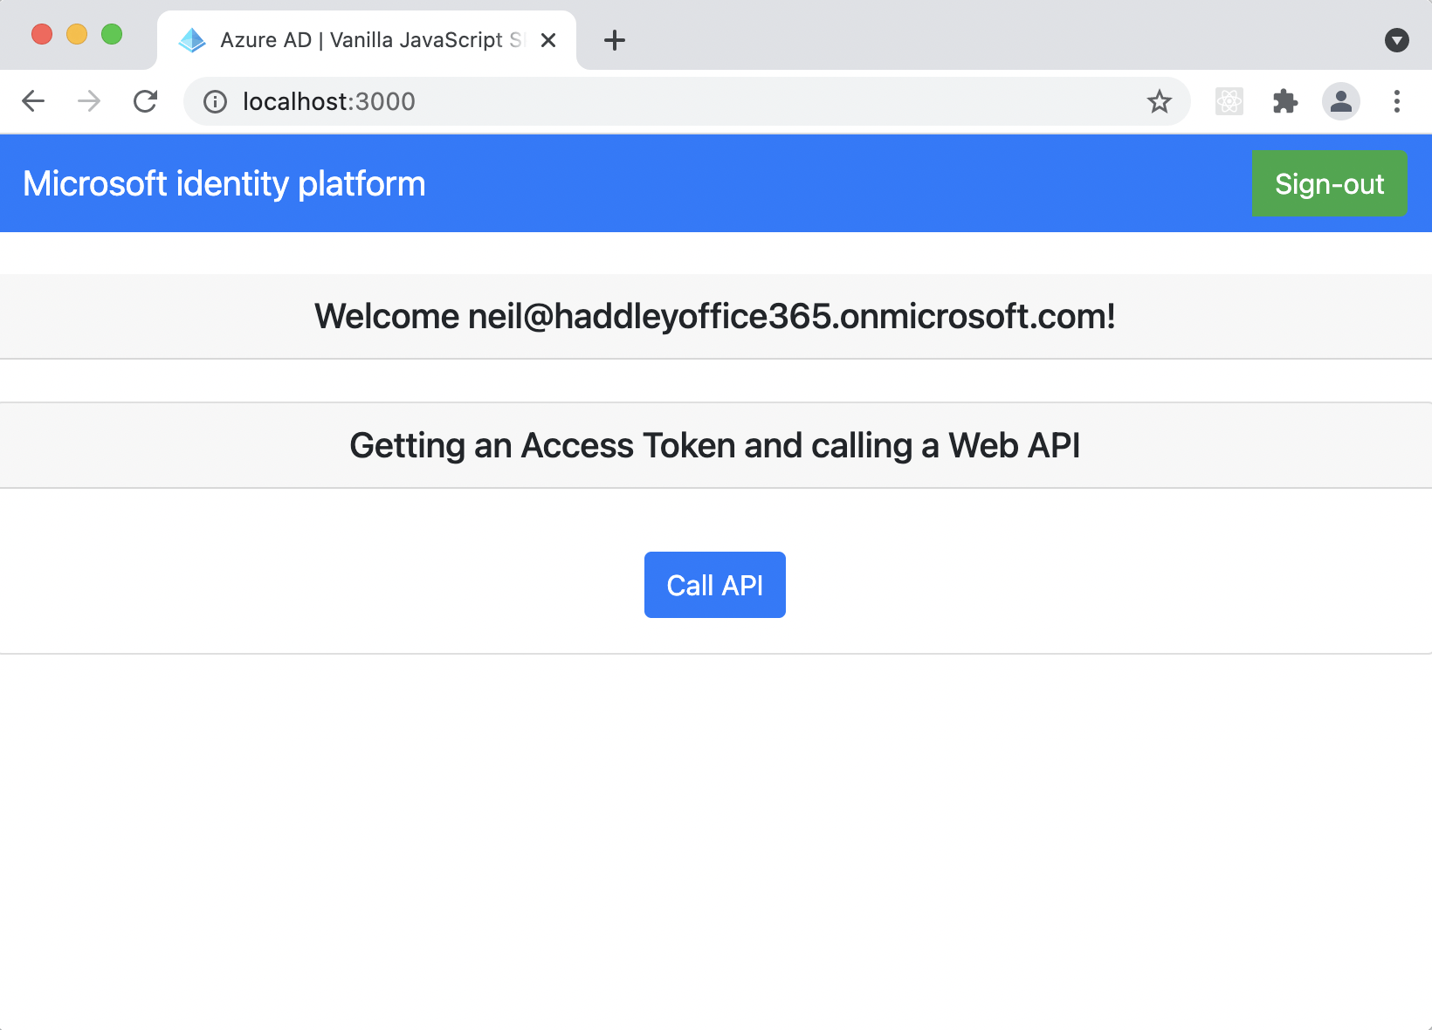Image resolution: width=1432 pixels, height=1030 pixels.
Task: Reload the localhost page
Action: pyautogui.click(x=146, y=101)
